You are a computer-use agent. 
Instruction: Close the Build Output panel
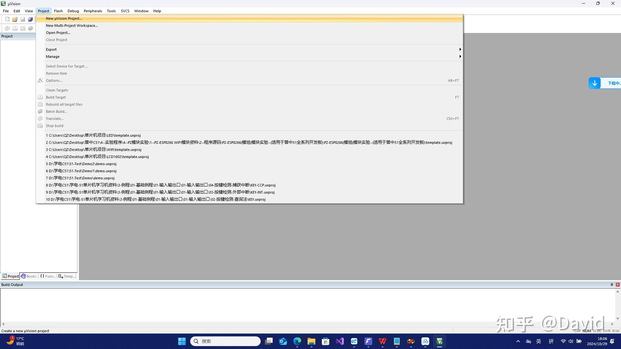[618, 285]
